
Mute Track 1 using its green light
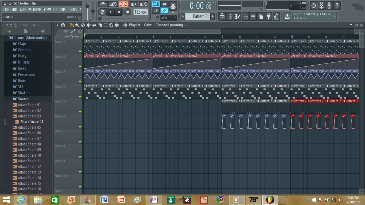(80, 52)
